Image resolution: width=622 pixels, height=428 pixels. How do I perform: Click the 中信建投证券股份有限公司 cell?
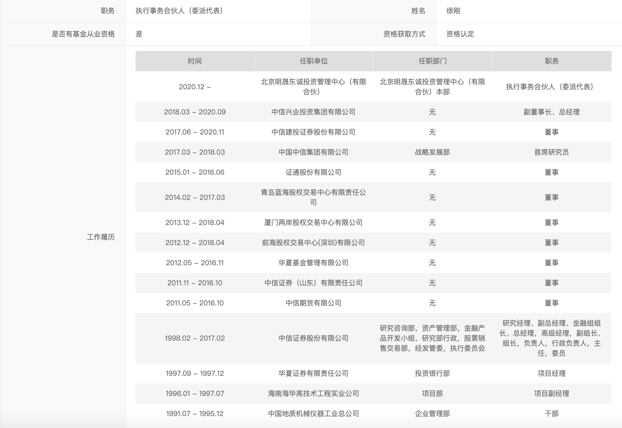click(314, 132)
